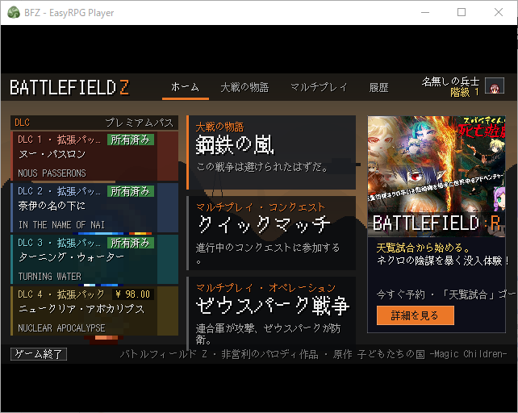This screenshot has width=518, height=413.
Task: Click the player avatar icon
Action: 495,86
